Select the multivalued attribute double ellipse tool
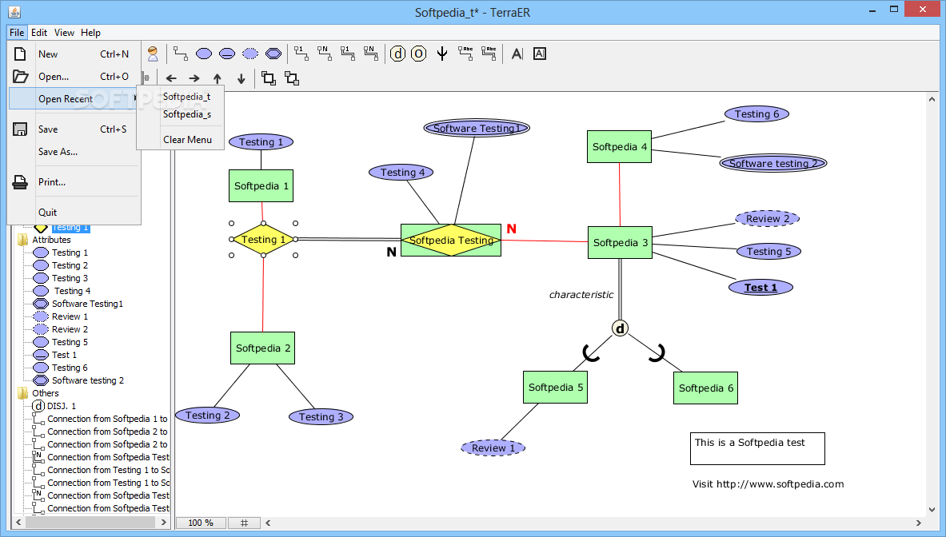Viewport: 946px width, 537px height. 273,54
